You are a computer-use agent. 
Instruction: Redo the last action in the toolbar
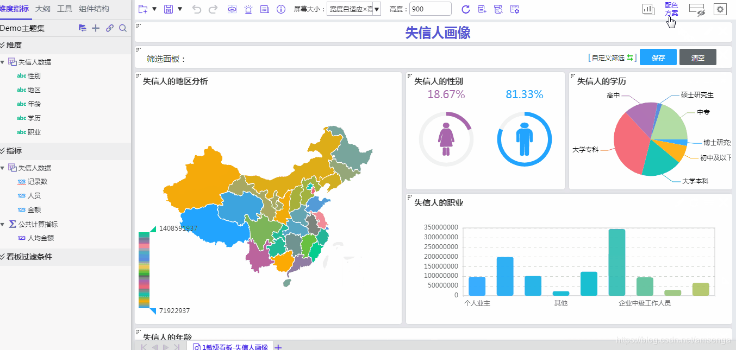coord(213,9)
